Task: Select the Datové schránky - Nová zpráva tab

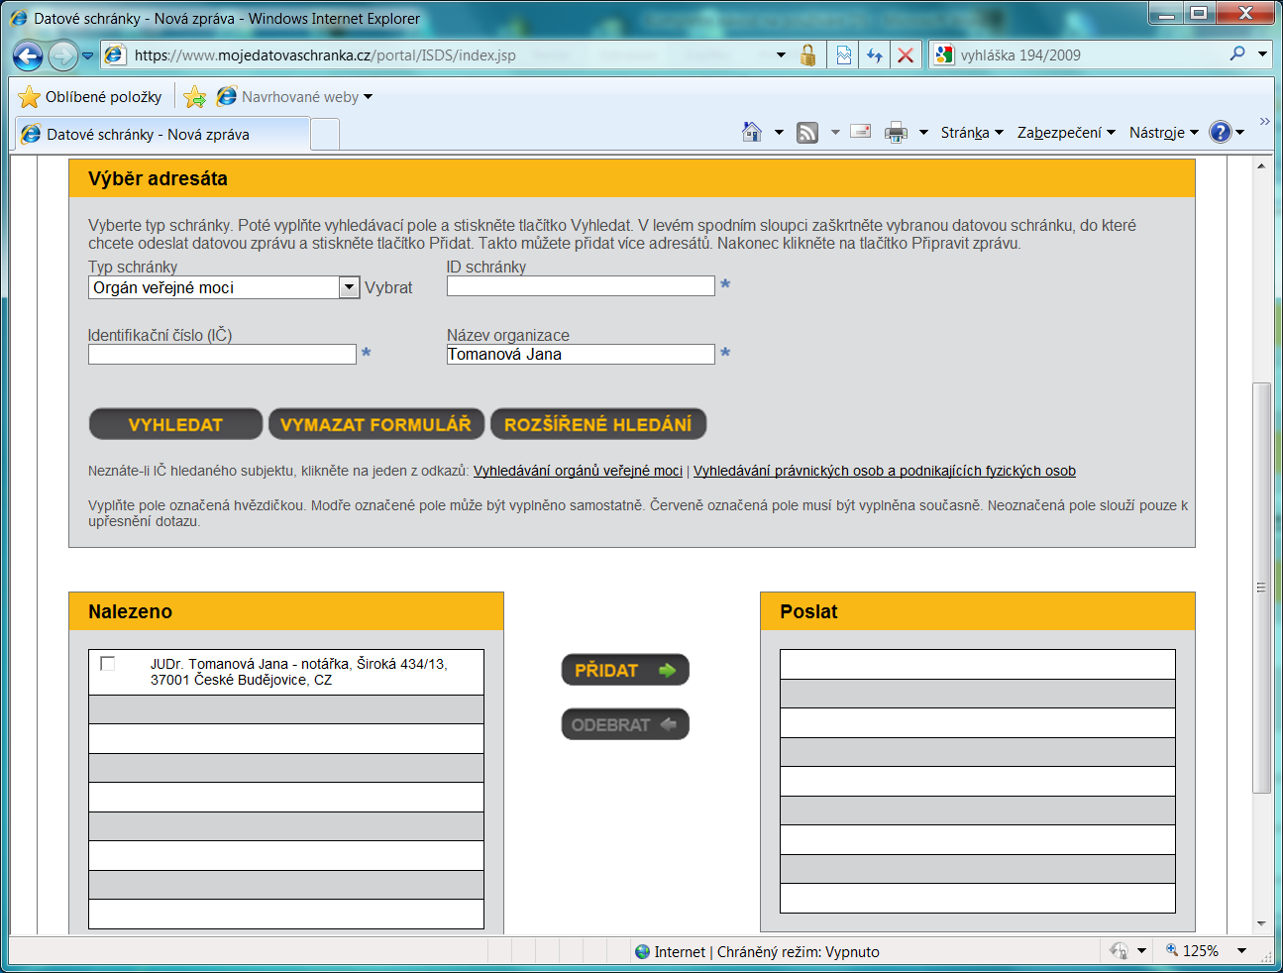Action: pyautogui.click(x=162, y=134)
